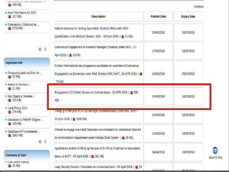Open PDF icon for Walk-in-Interview Visiting Specialists notice
This screenshot has height=172, width=229.
pyautogui.click(x=123, y=37)
